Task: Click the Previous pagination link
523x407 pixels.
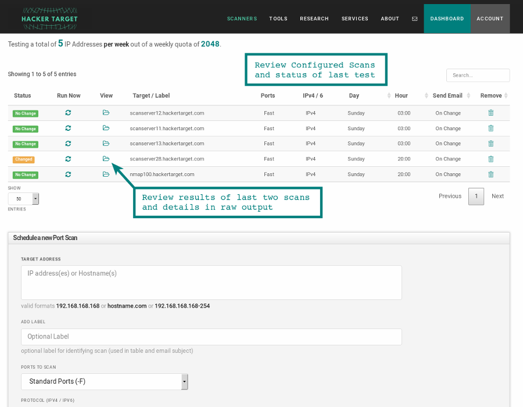Action: [450, 196]
